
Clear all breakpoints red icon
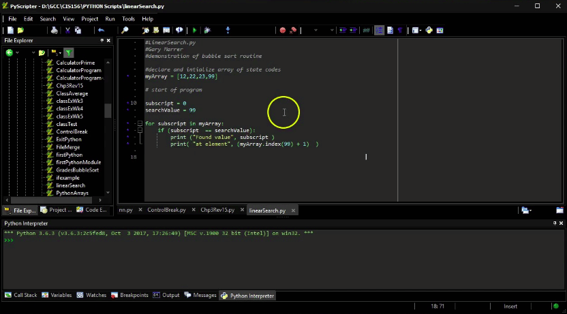(x=293, y=31)
